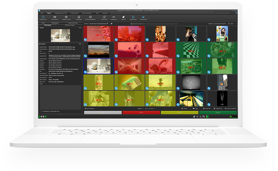Select the sunset landscape thumbnail
278x171 pixels.
99,50
